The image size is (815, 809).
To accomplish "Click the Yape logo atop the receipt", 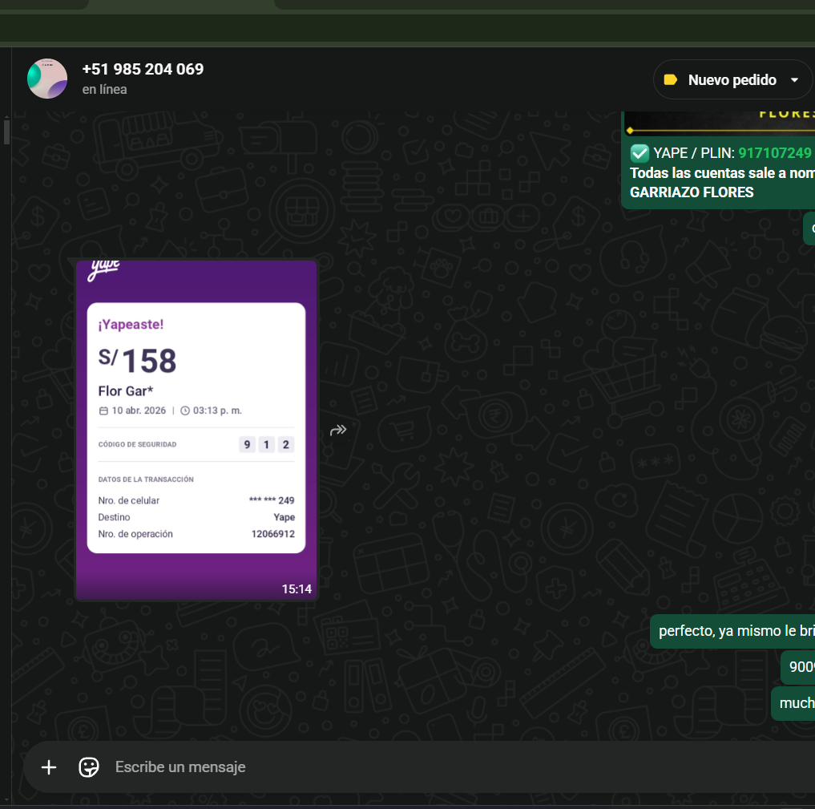I will tap(103, 269).
